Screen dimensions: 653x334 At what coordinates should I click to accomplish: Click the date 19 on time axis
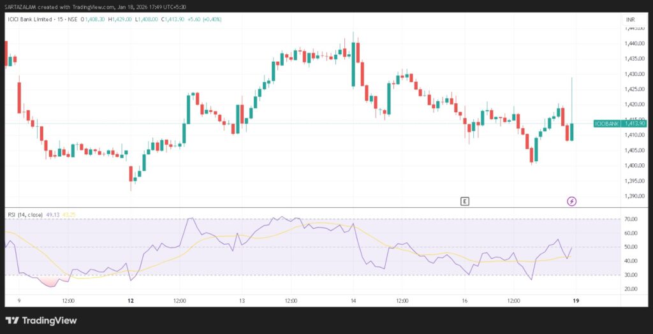[x=576, y=300]
